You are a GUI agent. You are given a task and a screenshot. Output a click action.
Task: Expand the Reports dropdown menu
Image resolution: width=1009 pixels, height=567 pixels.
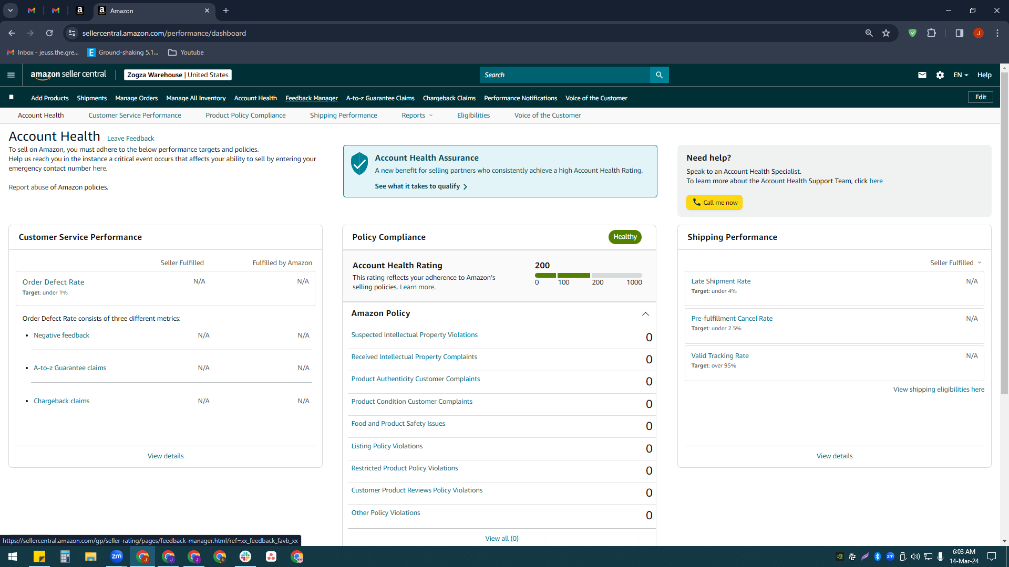coord(417,115)
